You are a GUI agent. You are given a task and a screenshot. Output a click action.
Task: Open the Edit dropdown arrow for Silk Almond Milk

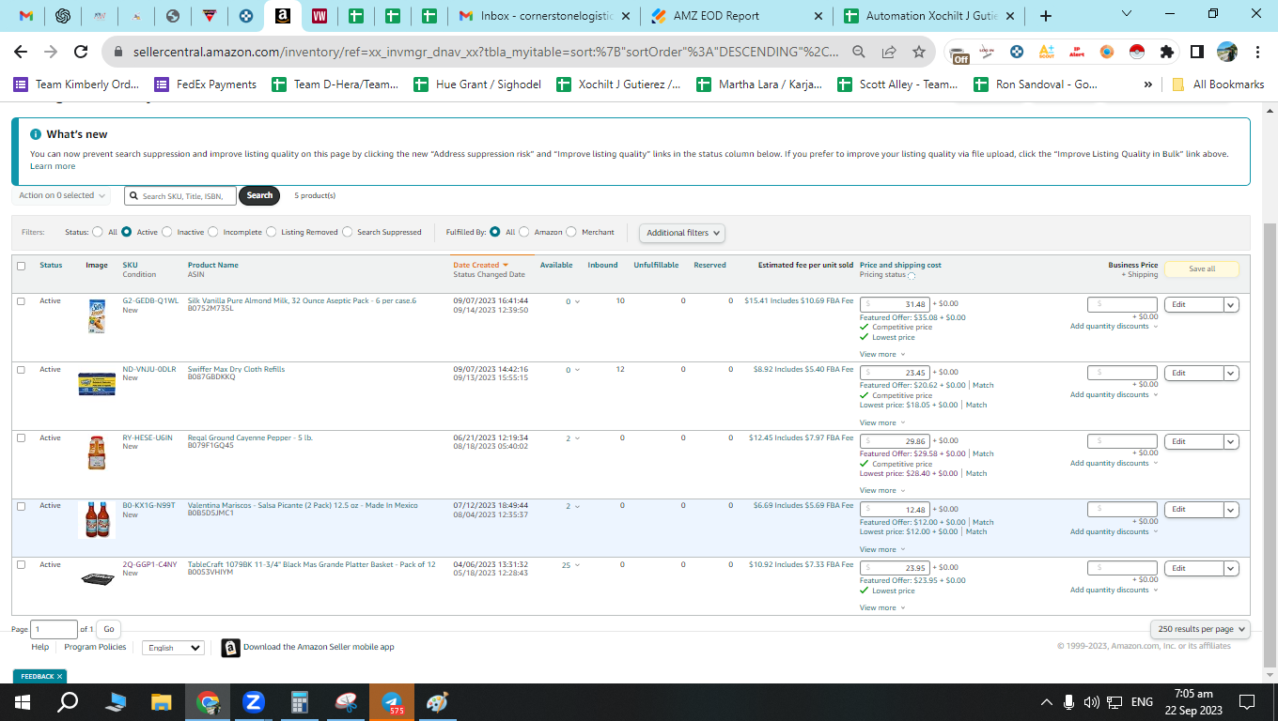(x=1231, y=304)
